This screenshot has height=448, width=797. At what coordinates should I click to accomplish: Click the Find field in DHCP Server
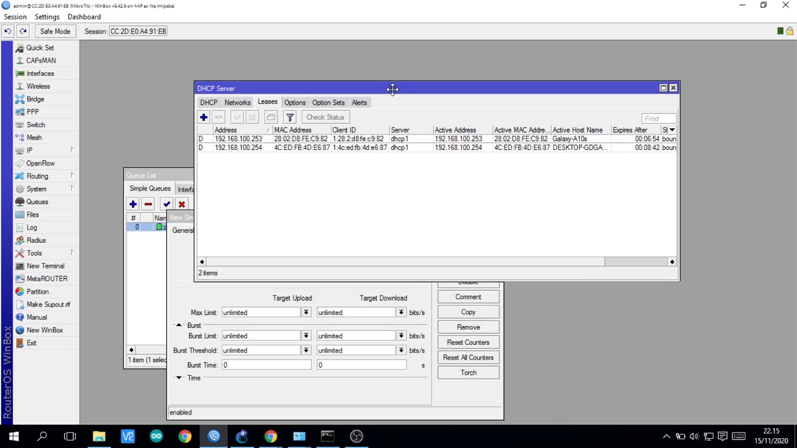(658, 118)
